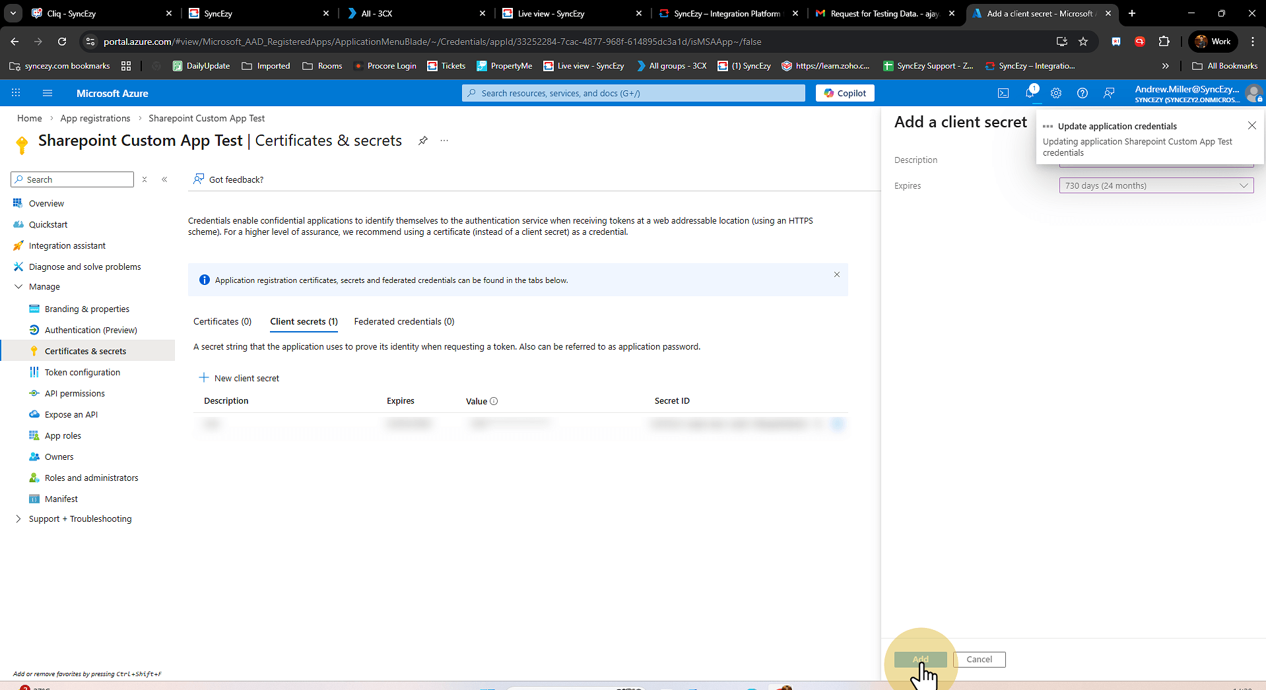Open Azure Cloud Shell icon
This screenshot has height=690, width=1266.
point(1003,93)
